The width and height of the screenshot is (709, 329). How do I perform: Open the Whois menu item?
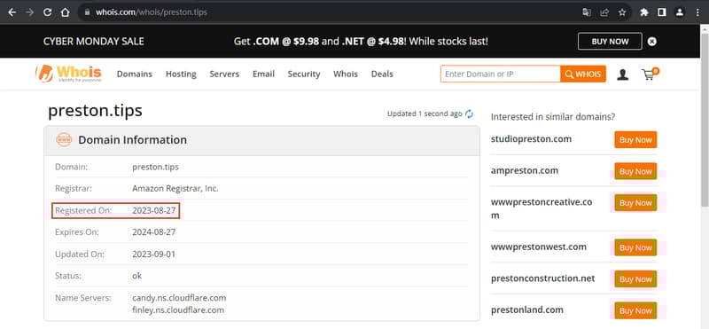coord(346,74)
